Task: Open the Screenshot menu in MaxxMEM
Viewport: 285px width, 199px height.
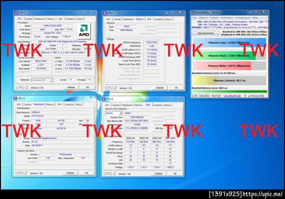Action: click(x=227, y=18)
